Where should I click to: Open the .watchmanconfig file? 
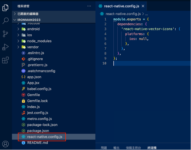point(54,71)
